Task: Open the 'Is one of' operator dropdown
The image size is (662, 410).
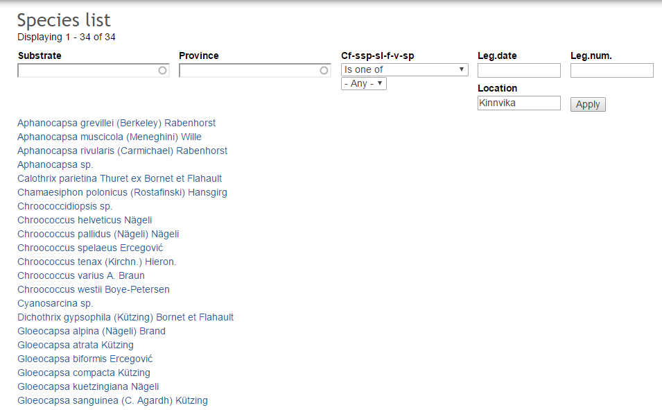Action: 404,69
